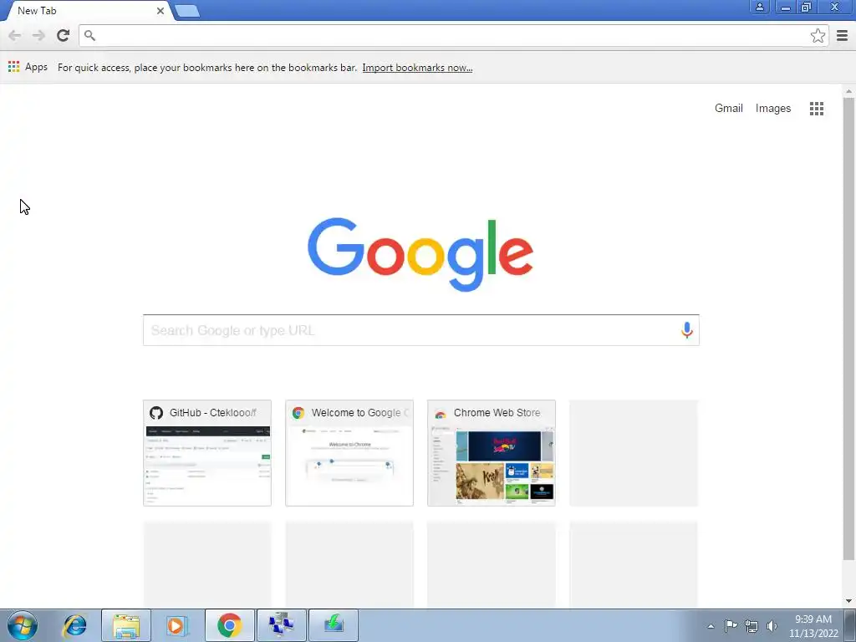Reload the page with refresh icon

63,35
